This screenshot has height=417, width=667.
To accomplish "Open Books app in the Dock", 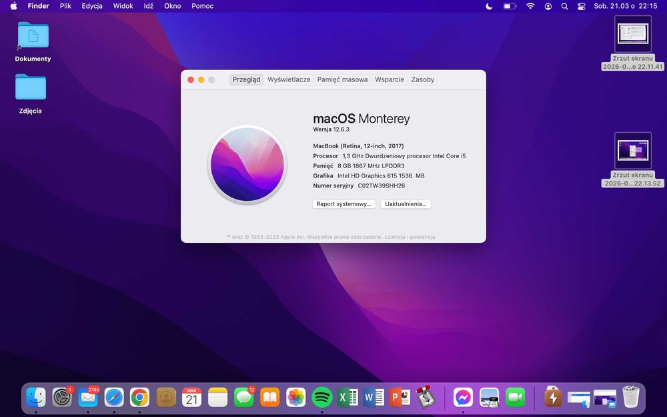I will click(x=269, y=398).
